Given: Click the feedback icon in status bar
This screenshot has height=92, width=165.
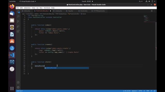Looking at the screenshot, I should (x=151, y=91).
